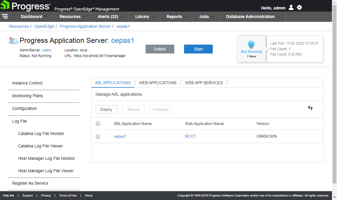The image size is (337, 200).
Task: Click the Terms of Use footer link
Action: (68, 196)
